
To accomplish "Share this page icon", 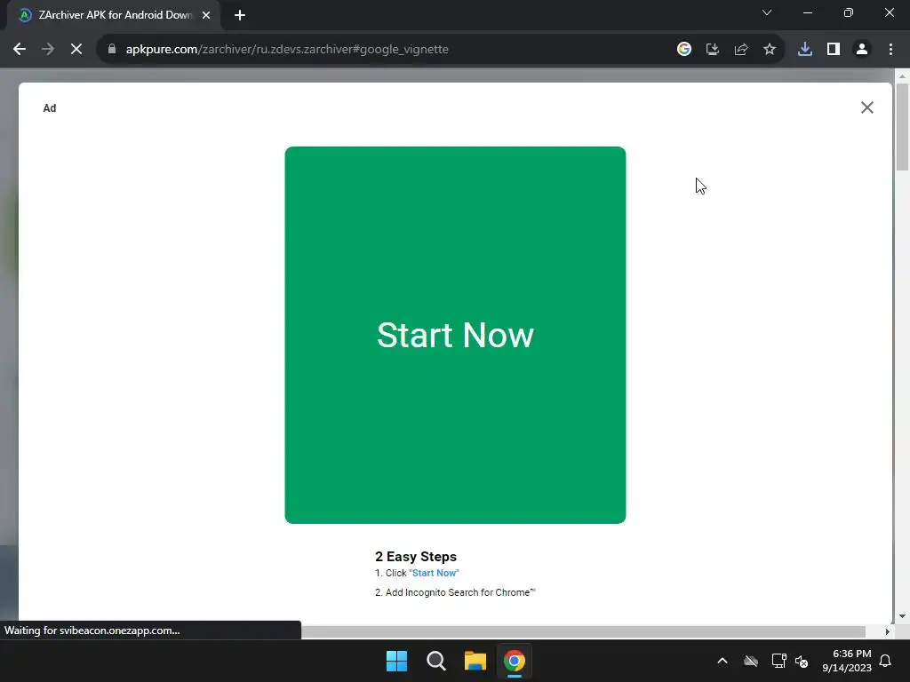I will [740, 50].
